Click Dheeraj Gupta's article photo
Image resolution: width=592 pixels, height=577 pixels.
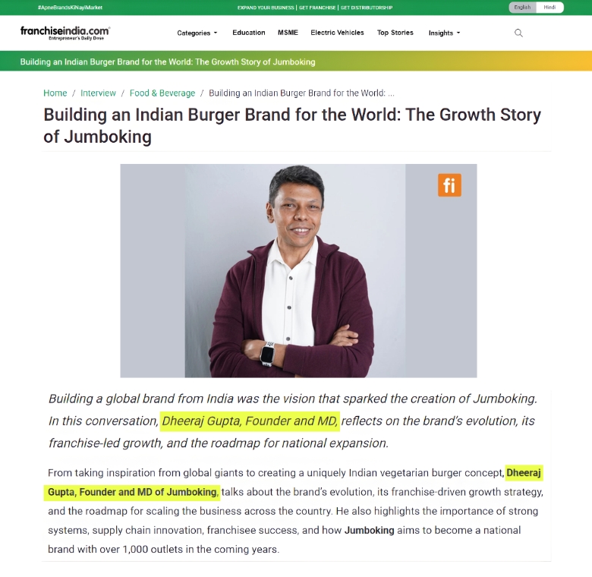298,271
